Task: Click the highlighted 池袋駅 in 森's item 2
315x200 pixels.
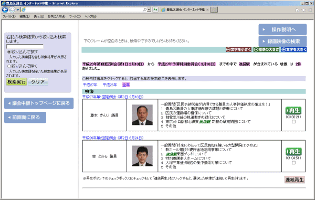Action: click(x=171, y=154)
